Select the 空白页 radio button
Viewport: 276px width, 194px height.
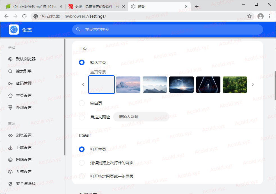[x=82, y=103]
